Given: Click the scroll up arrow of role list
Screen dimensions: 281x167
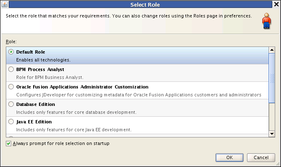Looking at the screenshot, I should [272, 50].
